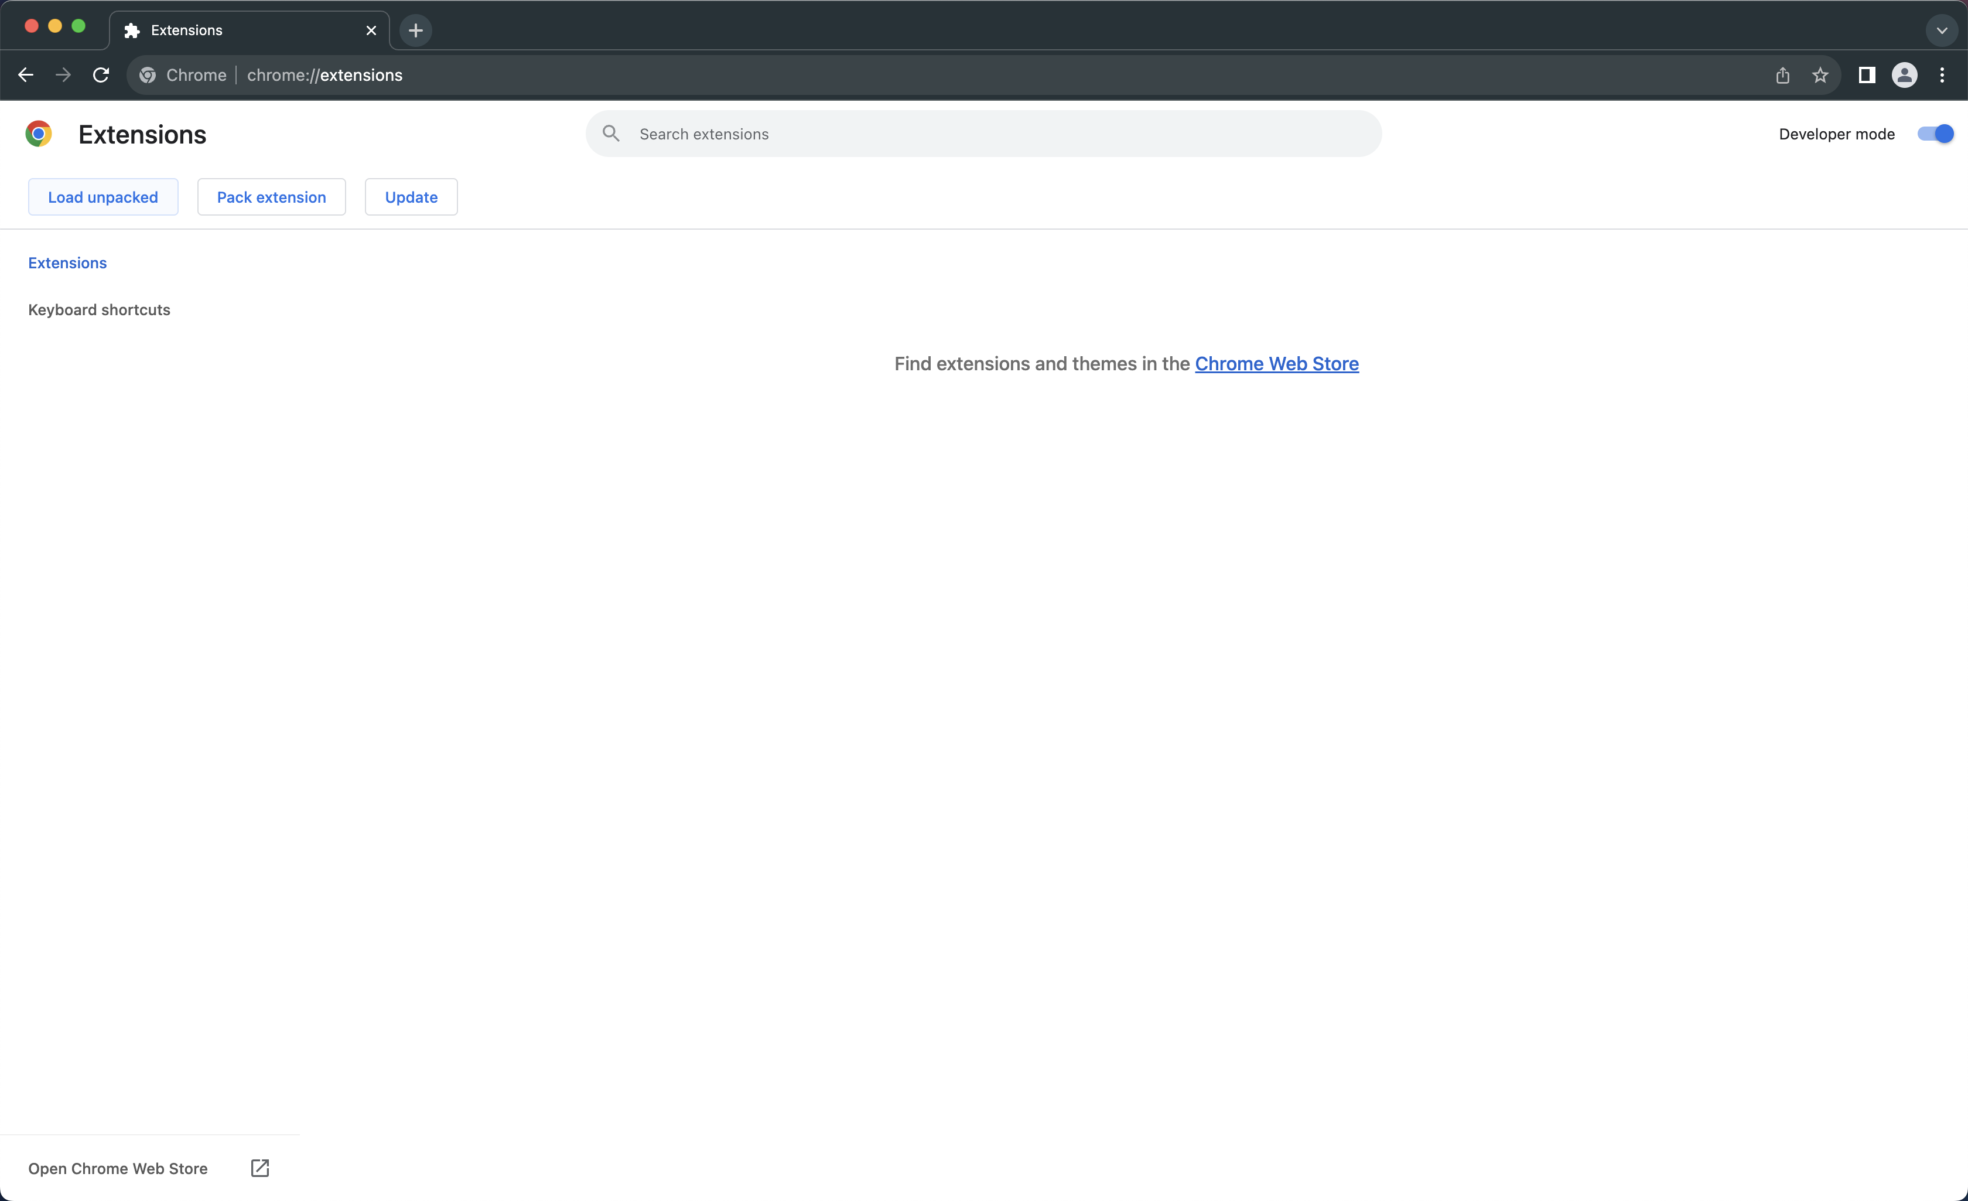Expand the tab search dropdown arrow

point(1941,30)
